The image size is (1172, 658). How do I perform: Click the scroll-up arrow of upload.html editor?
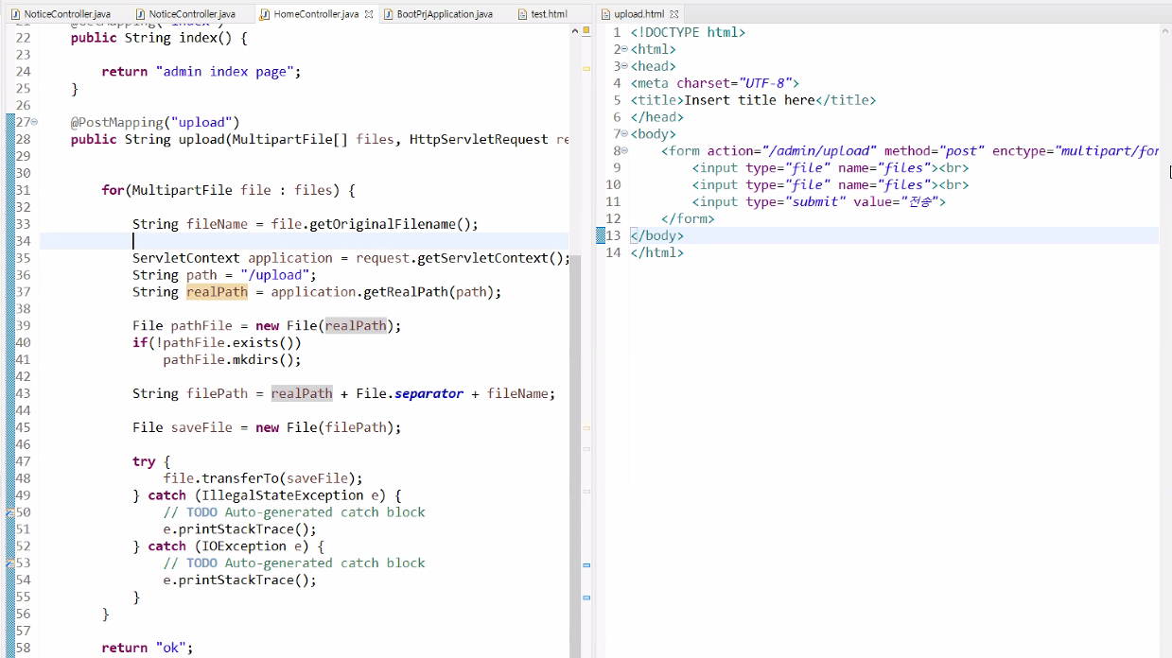(1165, 31)
